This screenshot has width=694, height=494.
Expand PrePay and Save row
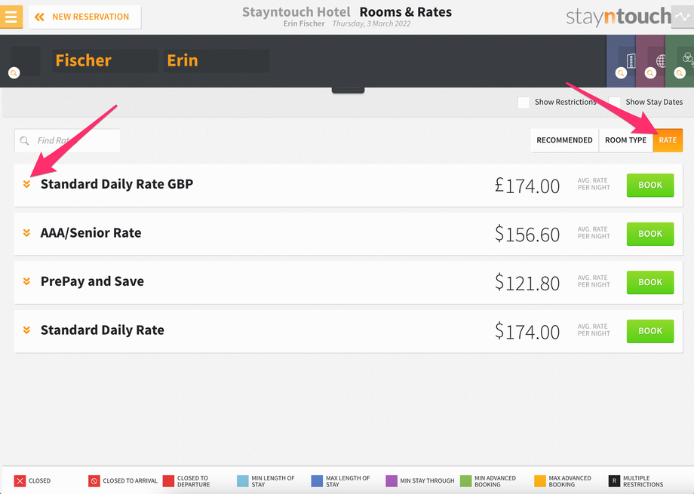26,281
